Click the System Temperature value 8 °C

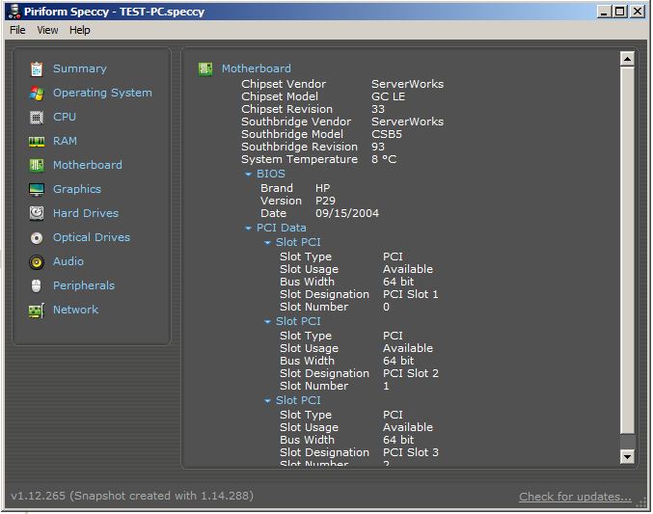384,159
